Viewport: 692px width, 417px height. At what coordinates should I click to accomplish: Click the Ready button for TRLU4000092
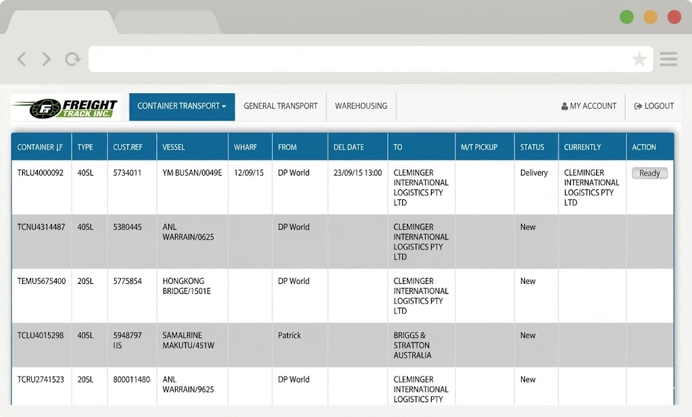649,173
